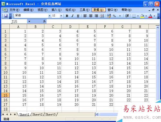This screenshot has width=161, height=122.
Task: Click horizontal scrollbar left arrow
Action: [97, 115]
